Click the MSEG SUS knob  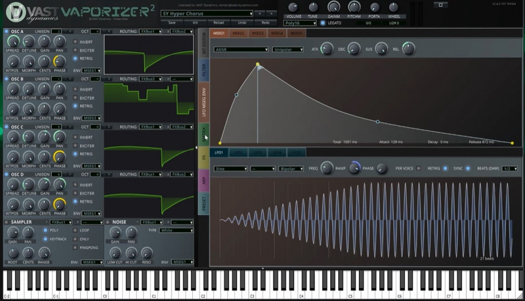point(382,49)
